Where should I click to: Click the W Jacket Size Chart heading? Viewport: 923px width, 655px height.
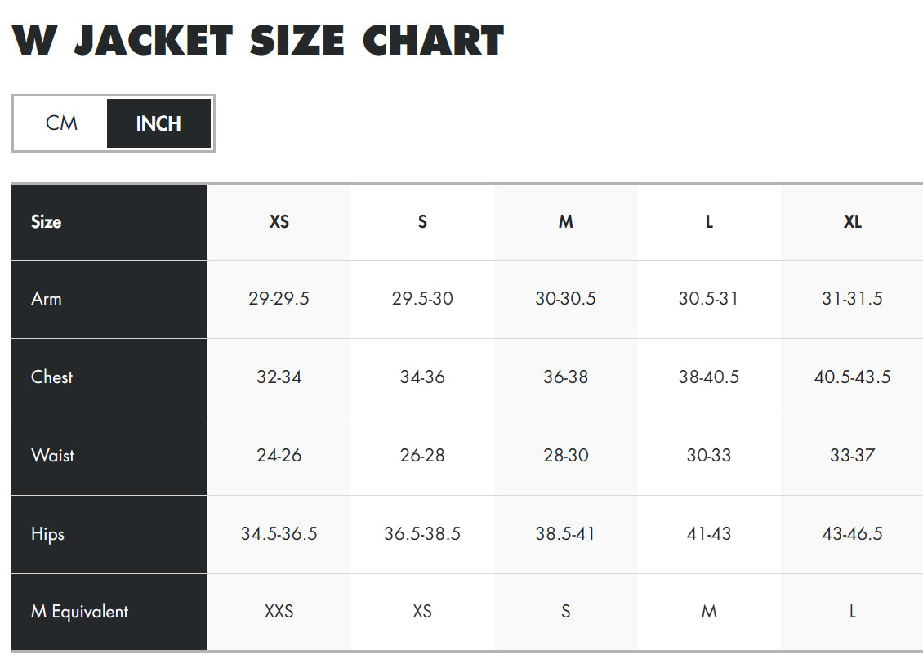(x=258, y=41)
